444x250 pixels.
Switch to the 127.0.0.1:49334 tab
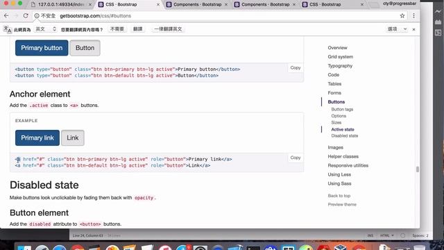[61, 5]
